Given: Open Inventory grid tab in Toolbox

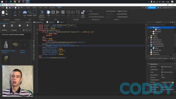Looking at the screenshot, I should click(12, 26).
